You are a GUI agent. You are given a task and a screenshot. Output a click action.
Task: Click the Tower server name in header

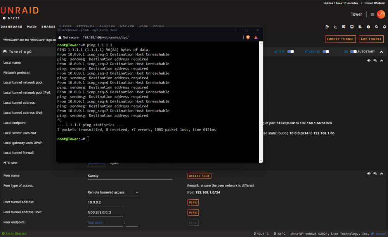(x=356, y=14)
